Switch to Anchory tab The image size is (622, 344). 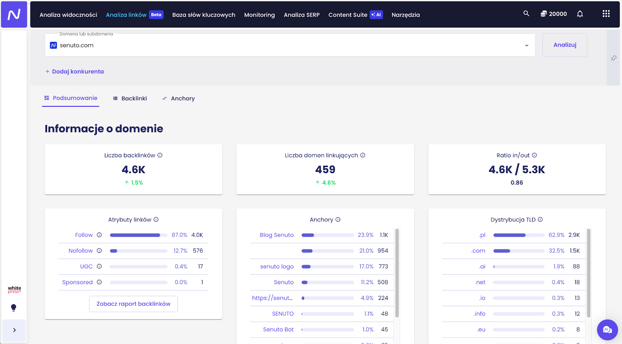click(x=178, y=99)
